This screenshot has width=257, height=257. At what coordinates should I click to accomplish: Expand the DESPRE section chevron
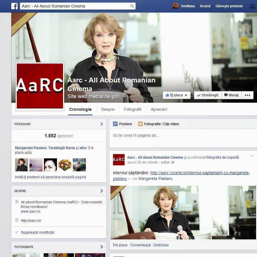102,191
